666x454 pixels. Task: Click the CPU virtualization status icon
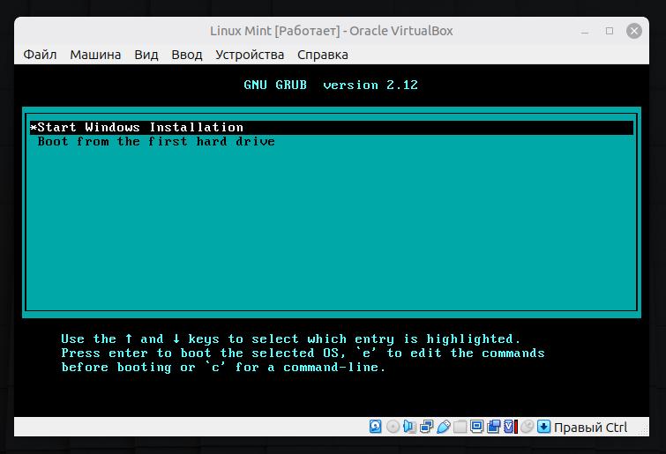(511, 427)
